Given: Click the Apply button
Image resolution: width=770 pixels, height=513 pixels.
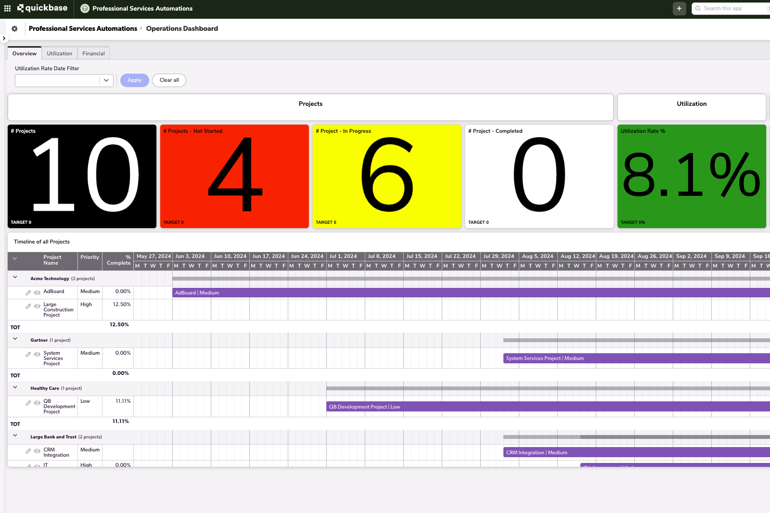Looking at the screenshot, I should click(134, 80).
